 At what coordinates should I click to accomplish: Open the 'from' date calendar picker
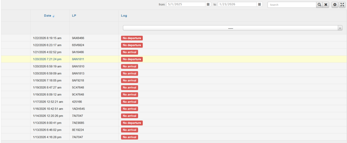coord(208,4)
